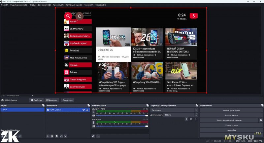This screenshot has height=143, width=264.
Task: Open the Редактирование menu
Action: click(19, 5)
